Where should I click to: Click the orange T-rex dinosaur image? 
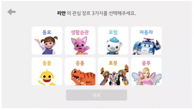click(x=83, y=77)
